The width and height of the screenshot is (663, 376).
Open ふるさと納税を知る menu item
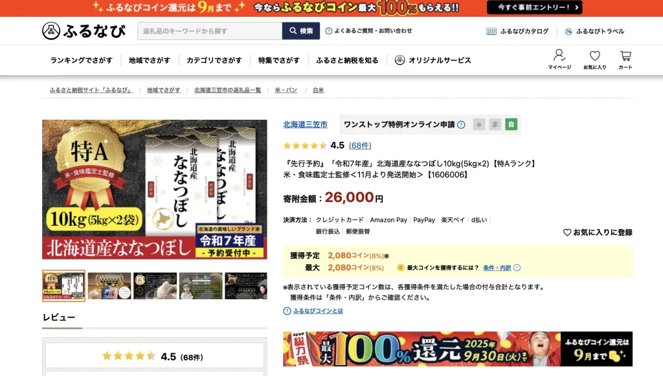coord(347,60)
